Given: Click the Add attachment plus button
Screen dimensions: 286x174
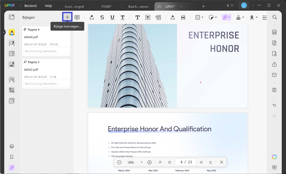Looking at the screenshot, I should 67,17.
